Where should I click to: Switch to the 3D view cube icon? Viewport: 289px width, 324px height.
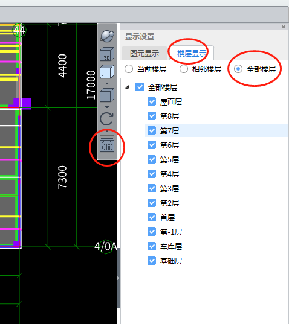tap(107, 54)
